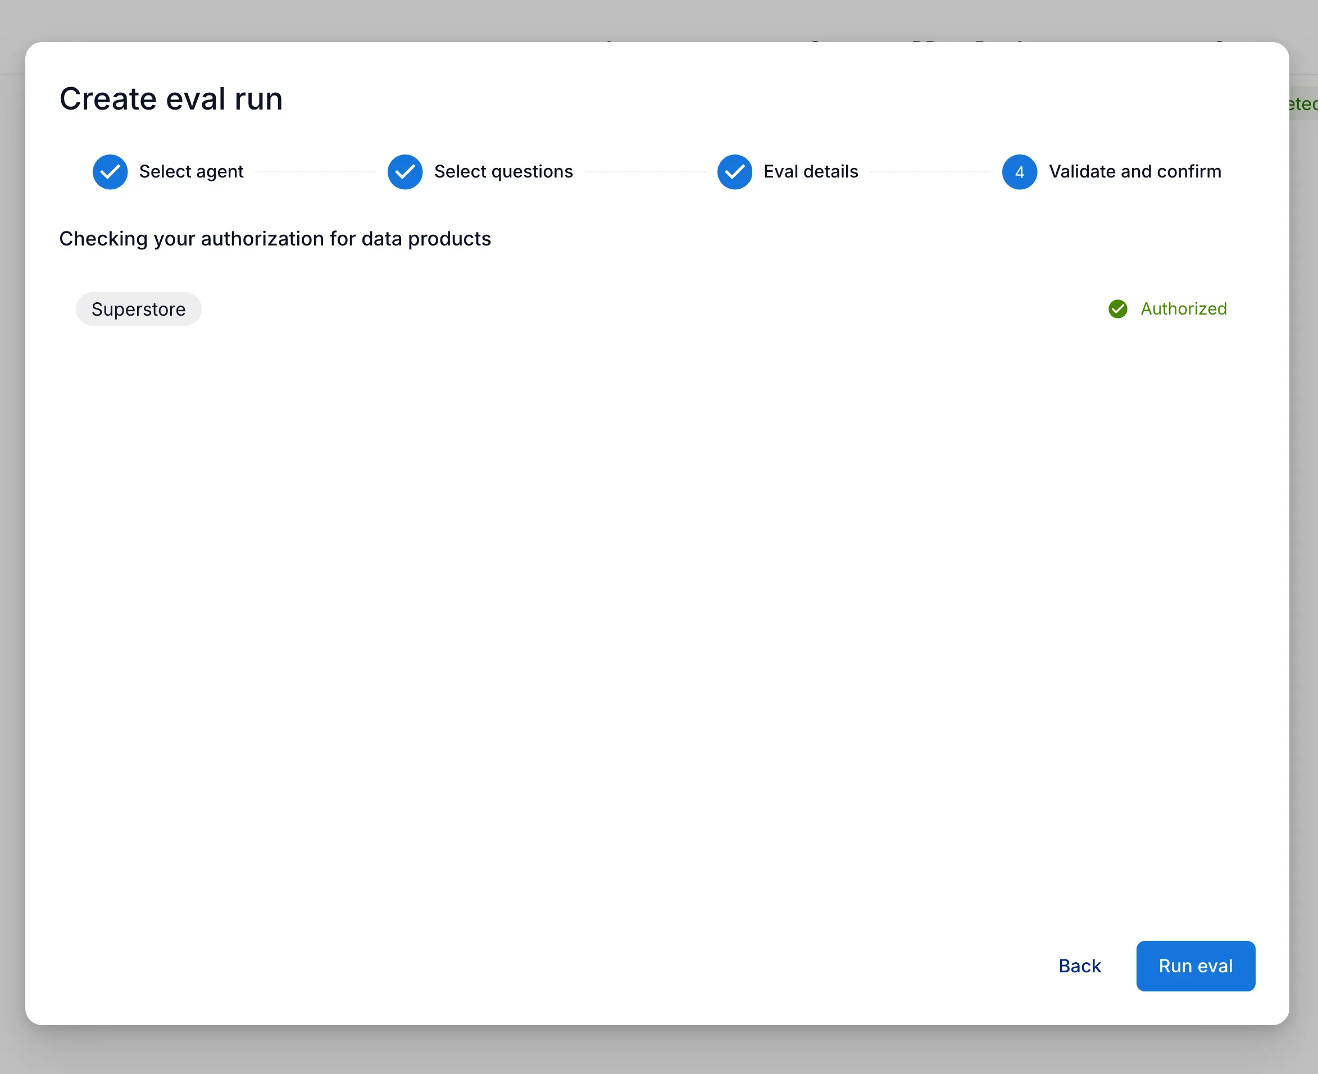
Task: Click the green status badge behind the dialog
Action: tap(1304, 103)
